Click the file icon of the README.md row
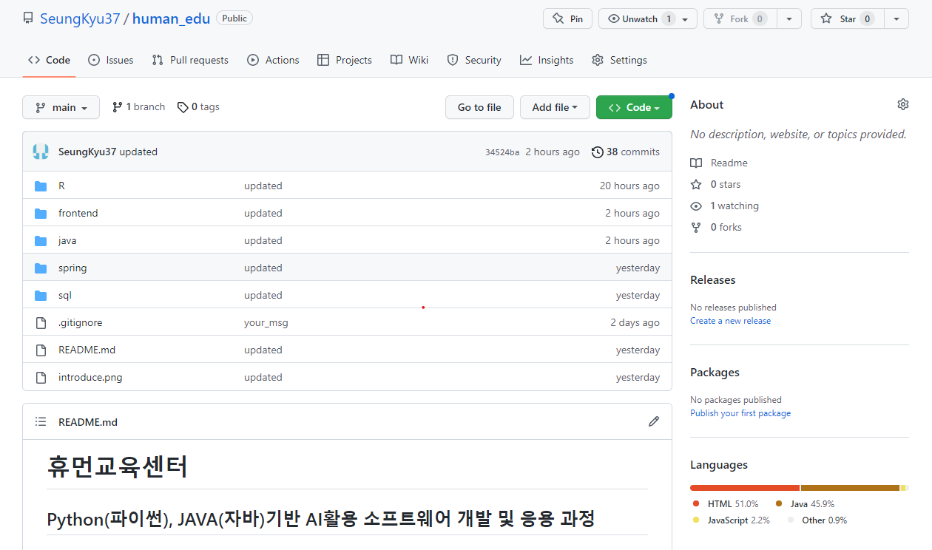 [41, 350]
